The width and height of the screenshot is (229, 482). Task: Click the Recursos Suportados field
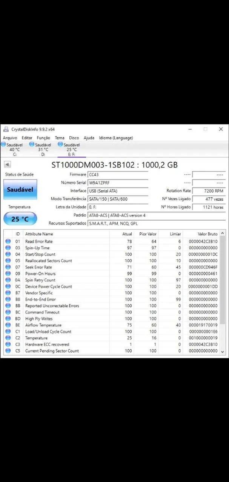(156, 223)
